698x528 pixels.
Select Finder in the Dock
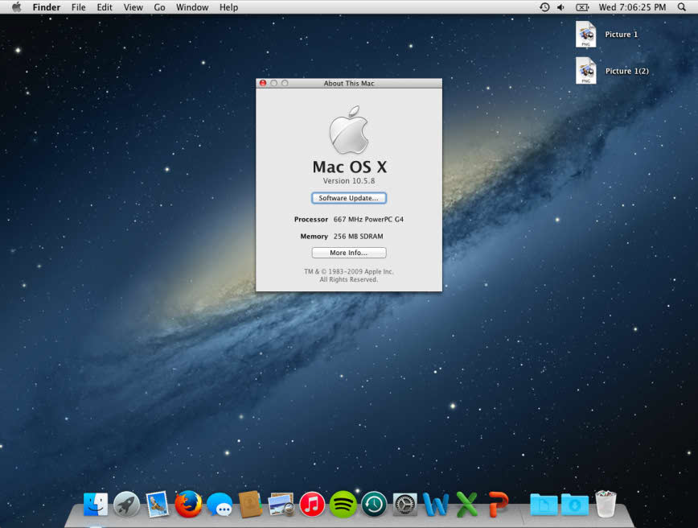pyautogui.click(x=95, y=505)
